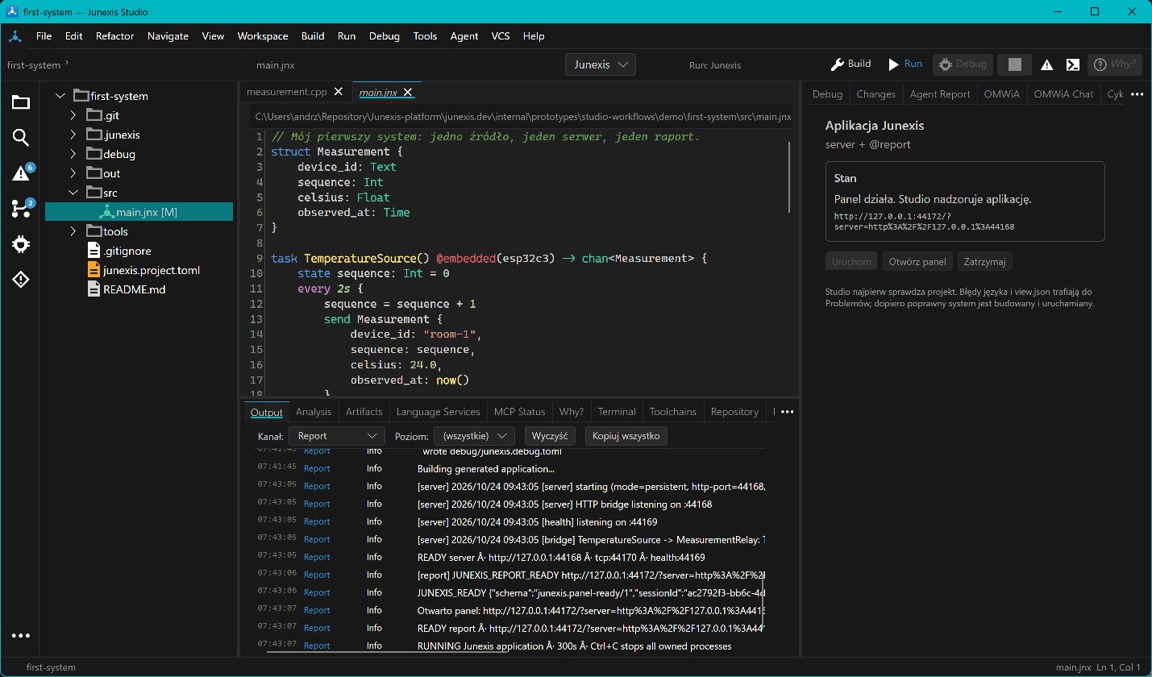Switch to the Terminal tab in bottom panel
The width and height of the screenshot is (1152, 677).
pos(617,412)
